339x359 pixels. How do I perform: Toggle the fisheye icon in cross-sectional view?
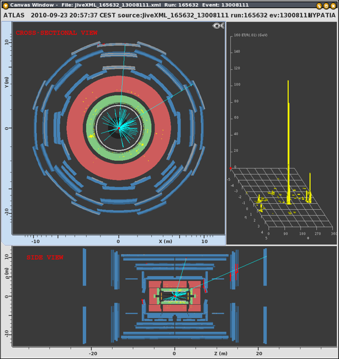218,26
